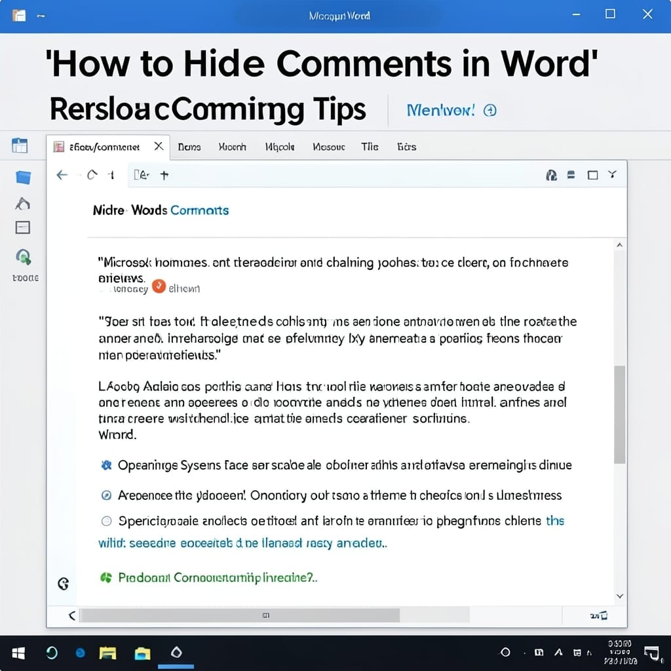
Task: Click the green 'Prodoanl Cornooisnamiip' link
Action: click(x=218, y=578)
